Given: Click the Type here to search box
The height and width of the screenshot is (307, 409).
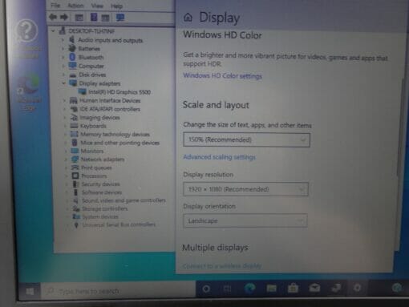Looking at the screenshot, I should 118,290.
